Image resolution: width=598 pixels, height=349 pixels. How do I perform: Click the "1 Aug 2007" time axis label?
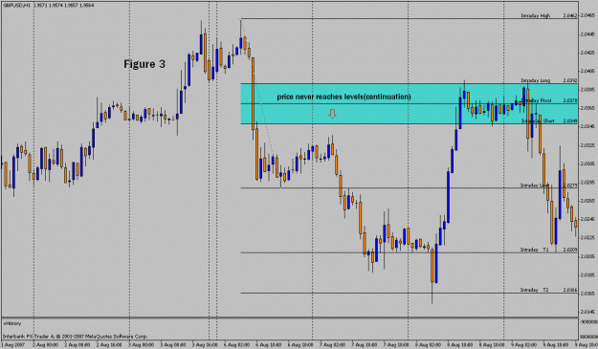(x=12, y=345)
